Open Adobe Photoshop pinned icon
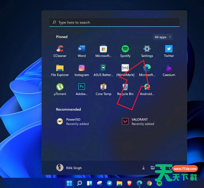Viewport: 204px width, 188px height. (x=82, y=89)
